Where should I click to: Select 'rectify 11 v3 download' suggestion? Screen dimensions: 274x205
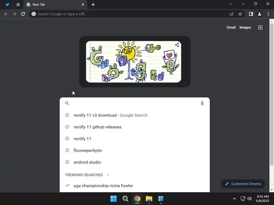point(135,115)
